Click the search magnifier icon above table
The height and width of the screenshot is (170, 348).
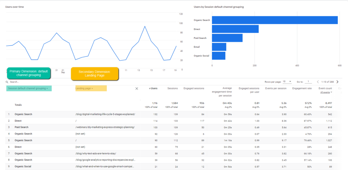(x=7, y=82)
